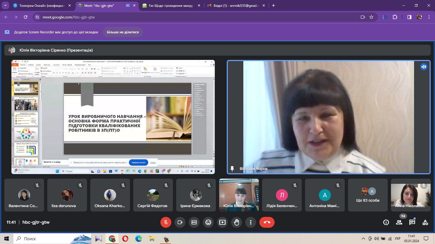Open emoji reactions in Meet
435x244 pixels.
pyautogui.click(x=208, y=222)
